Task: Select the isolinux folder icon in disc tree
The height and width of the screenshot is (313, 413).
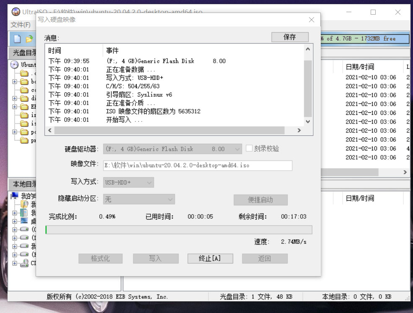Action: click(x=24, y=124)
